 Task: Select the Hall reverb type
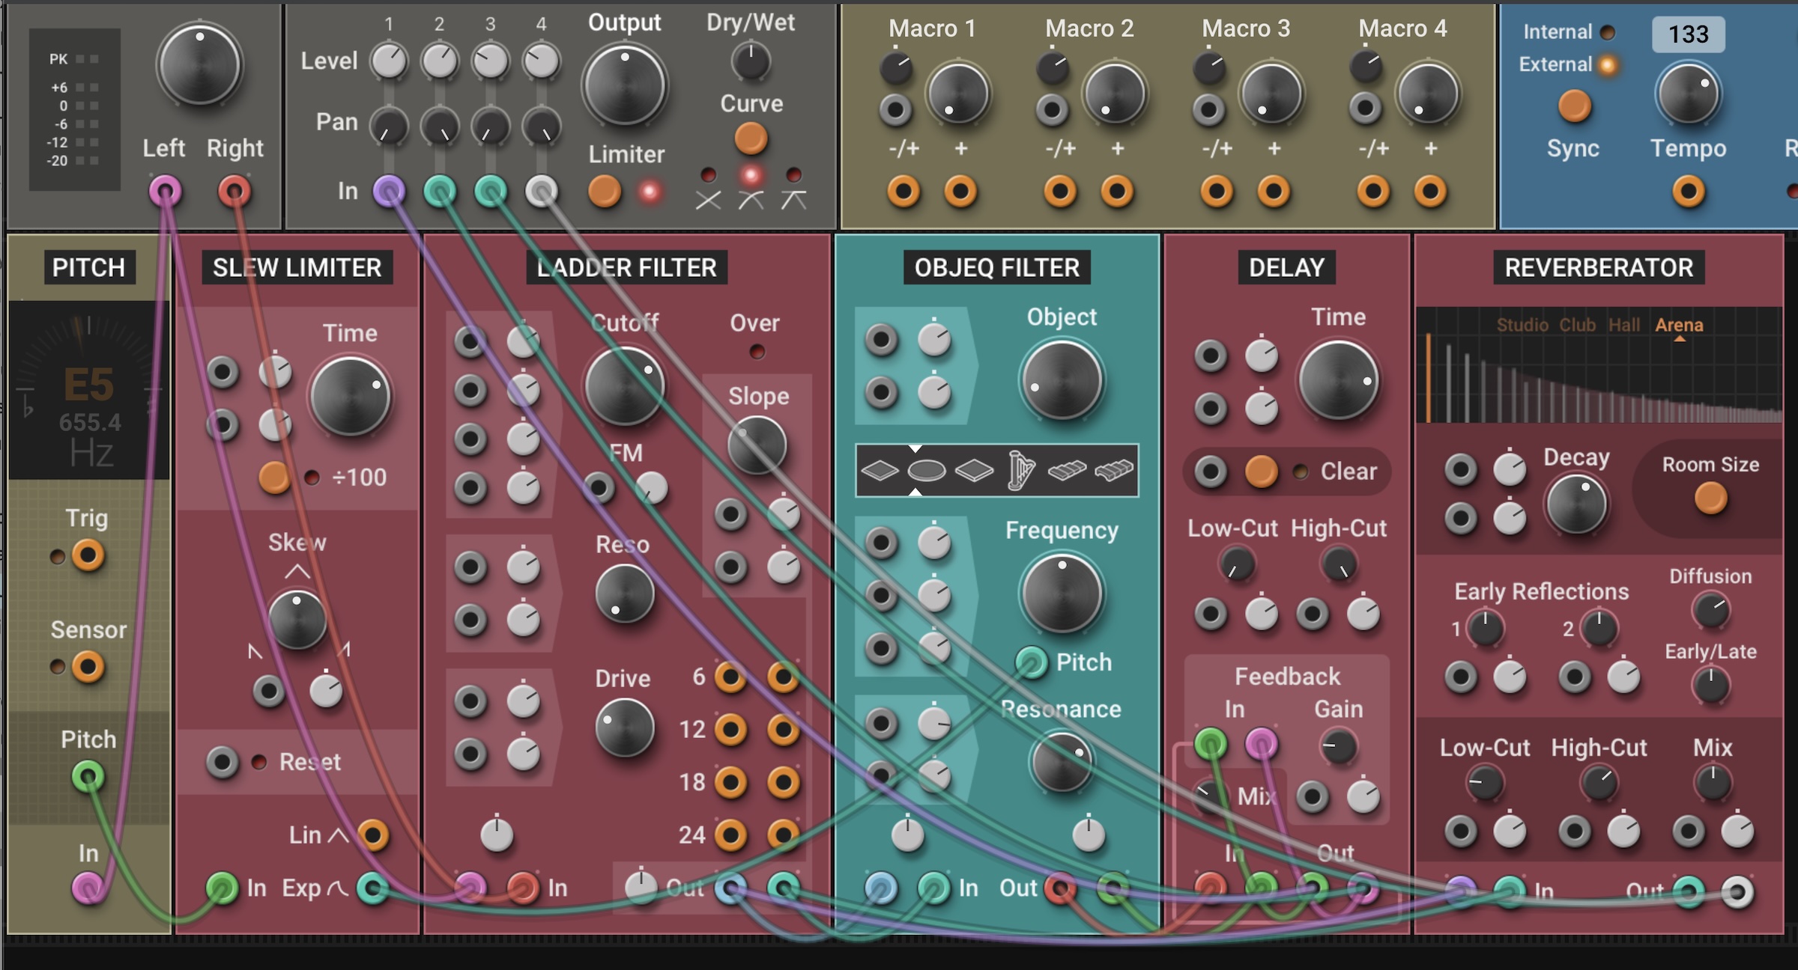(x=1623, y=326)
